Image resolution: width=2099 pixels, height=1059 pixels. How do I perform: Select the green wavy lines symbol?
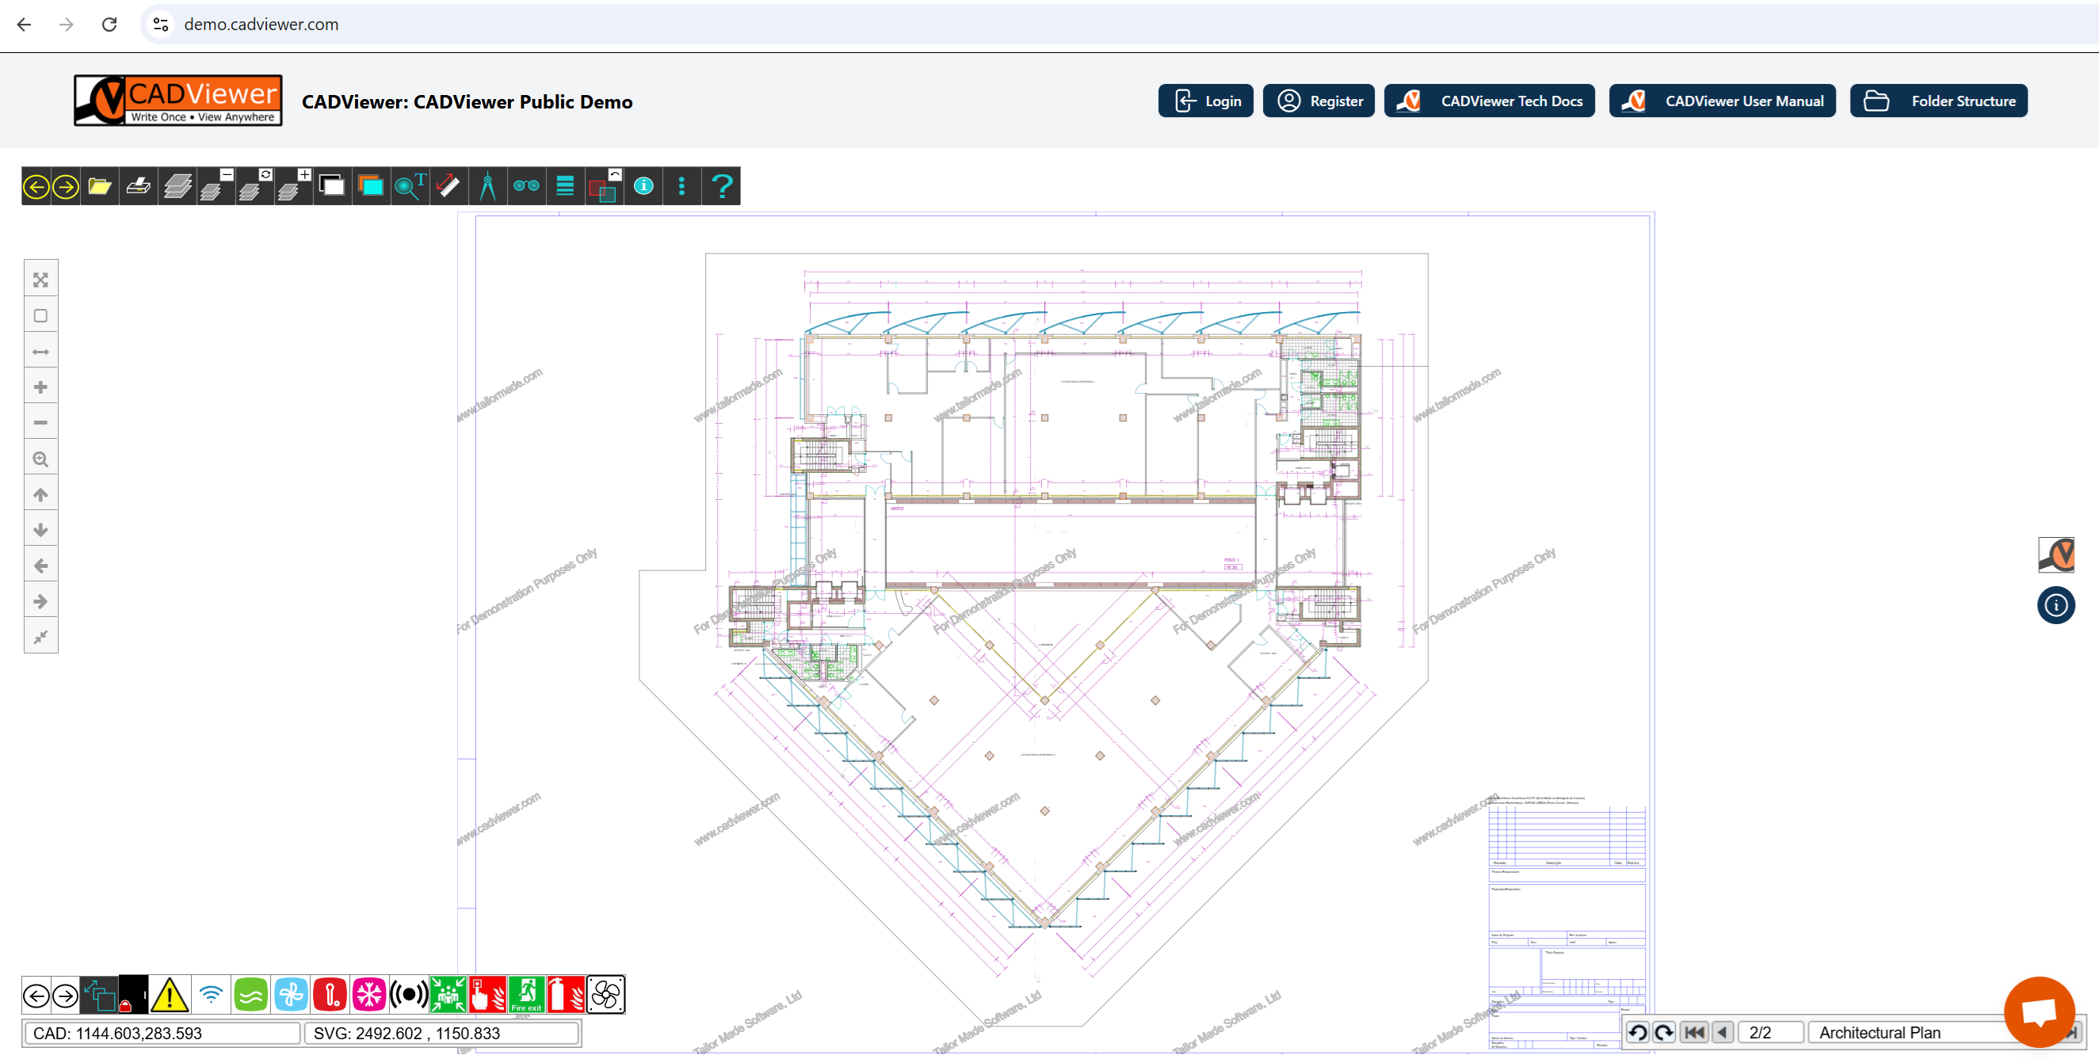pos(251,996)
